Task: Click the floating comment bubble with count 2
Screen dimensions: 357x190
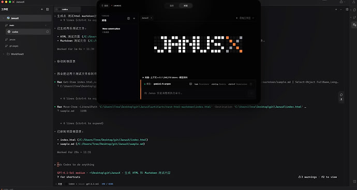Action: coord(341,97)
